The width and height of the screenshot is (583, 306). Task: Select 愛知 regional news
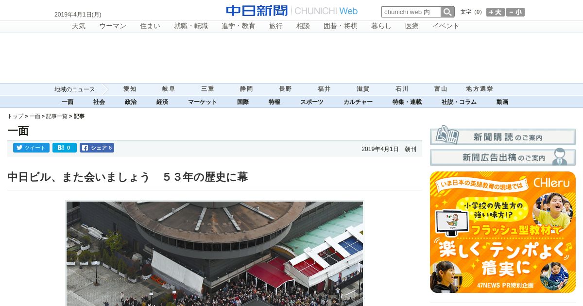(x=130, y=89)
